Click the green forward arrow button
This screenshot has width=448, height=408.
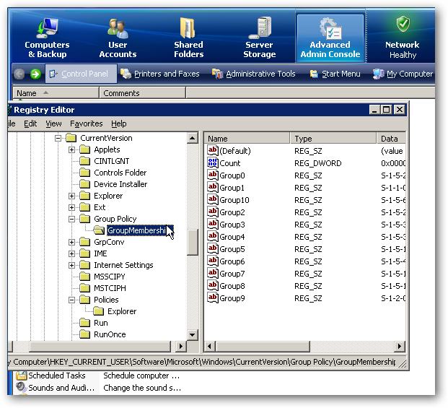35,74
